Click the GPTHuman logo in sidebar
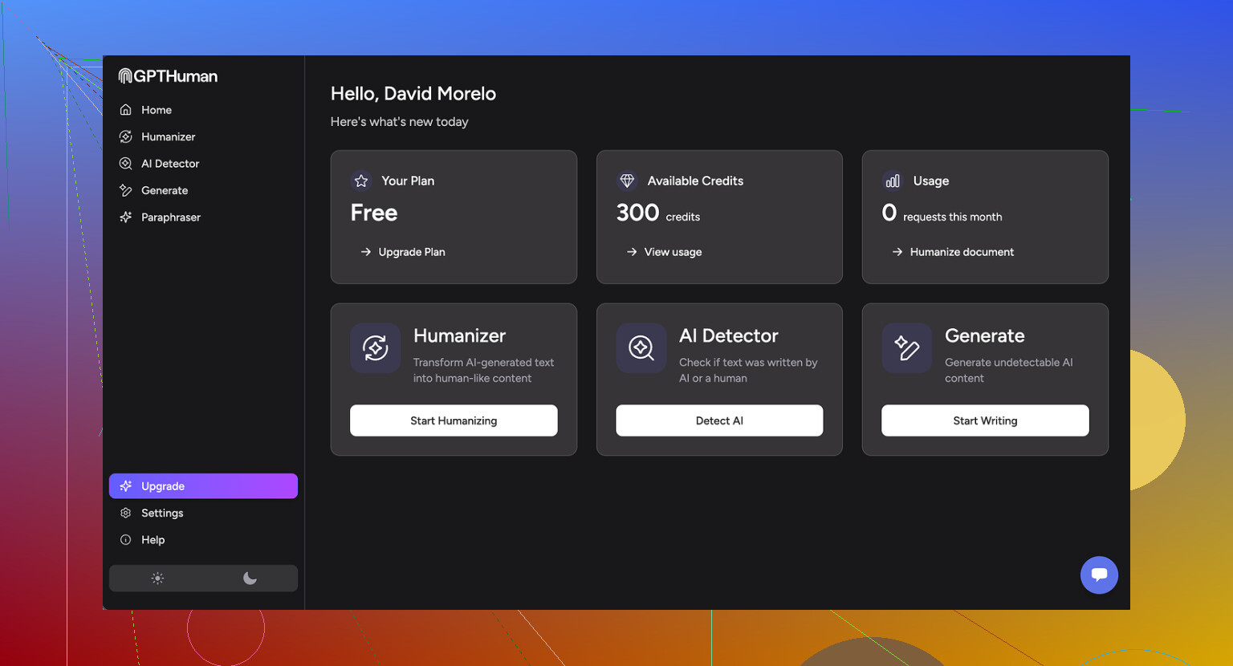 168,76
